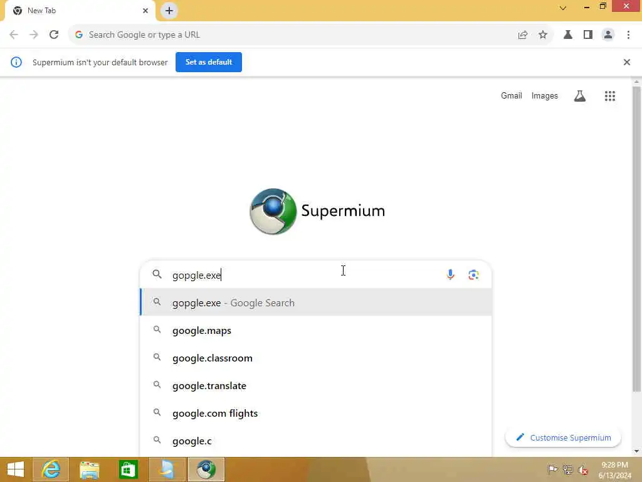This screenshot has width=642, height=482.
Task: Click the page vertical scrollbar thumb
Action: (636, 239)
